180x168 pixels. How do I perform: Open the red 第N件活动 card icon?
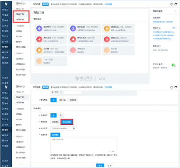click(x=73, y=39)
